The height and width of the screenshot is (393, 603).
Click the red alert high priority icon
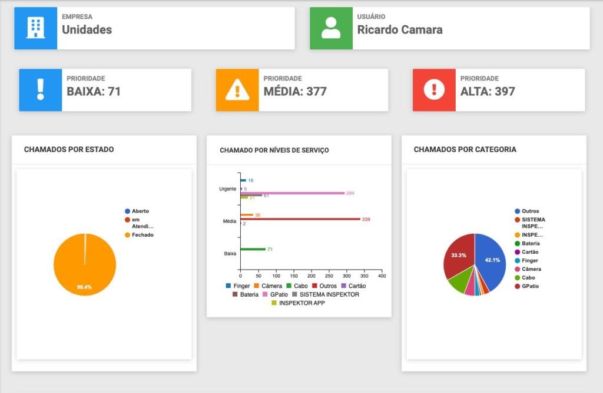(434, 90)
